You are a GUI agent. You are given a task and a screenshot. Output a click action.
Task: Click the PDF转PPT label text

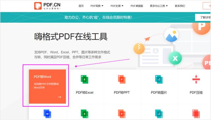pos(122,92)
